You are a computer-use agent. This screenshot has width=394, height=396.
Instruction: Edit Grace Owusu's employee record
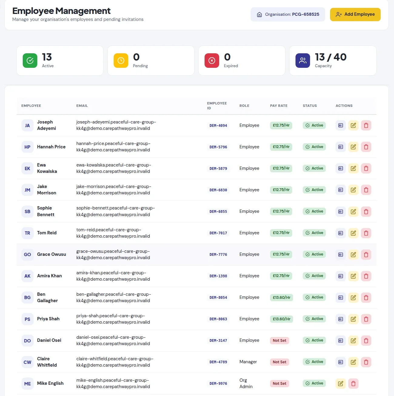click(x=353, y=255)
